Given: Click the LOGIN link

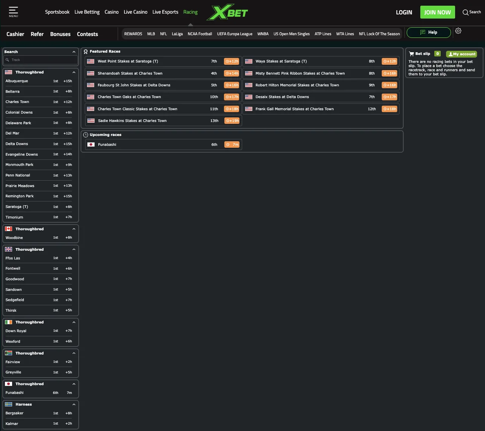Looking at the screenshot, I should 404,12.
